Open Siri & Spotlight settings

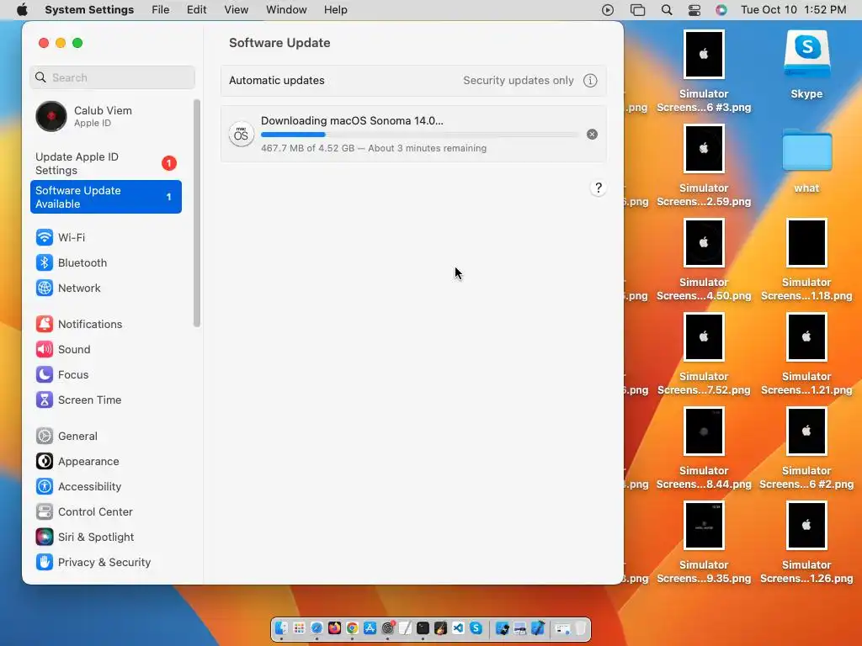point(105,537)
